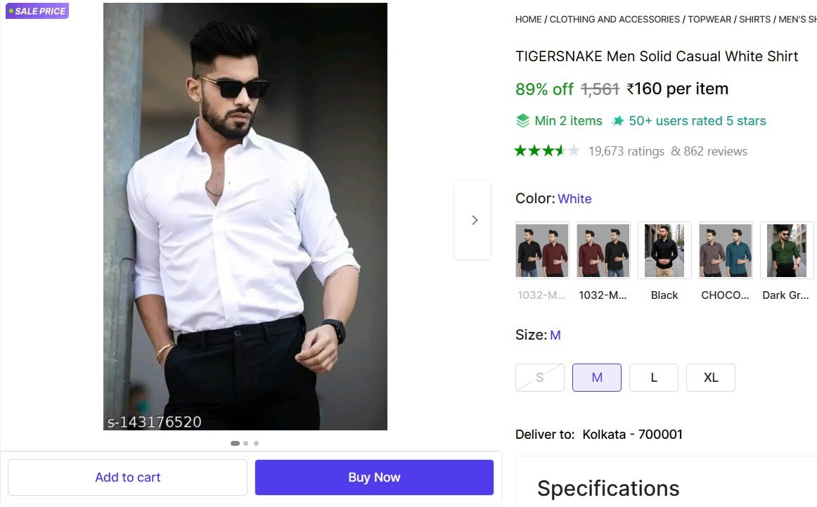Select the first image carousel dot
Screen dimensions: 817x507
click(x=235, y=443)
